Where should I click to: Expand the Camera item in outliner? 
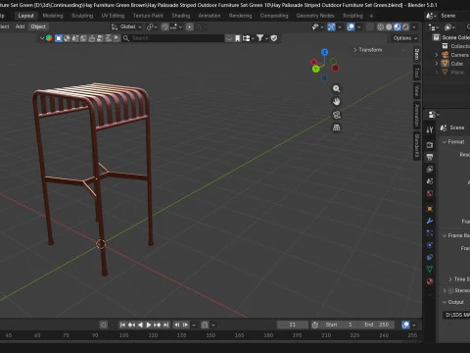[437, 55]
